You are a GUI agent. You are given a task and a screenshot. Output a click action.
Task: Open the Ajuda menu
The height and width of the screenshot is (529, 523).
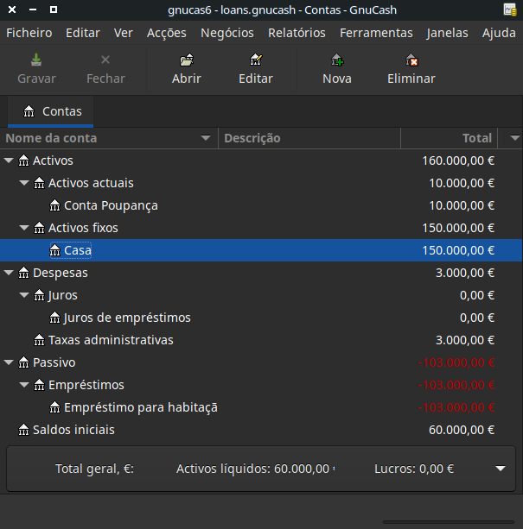click(x=499, y=33)
